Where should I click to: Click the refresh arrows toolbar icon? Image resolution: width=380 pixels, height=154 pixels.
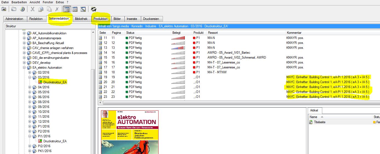pos(94,9)
